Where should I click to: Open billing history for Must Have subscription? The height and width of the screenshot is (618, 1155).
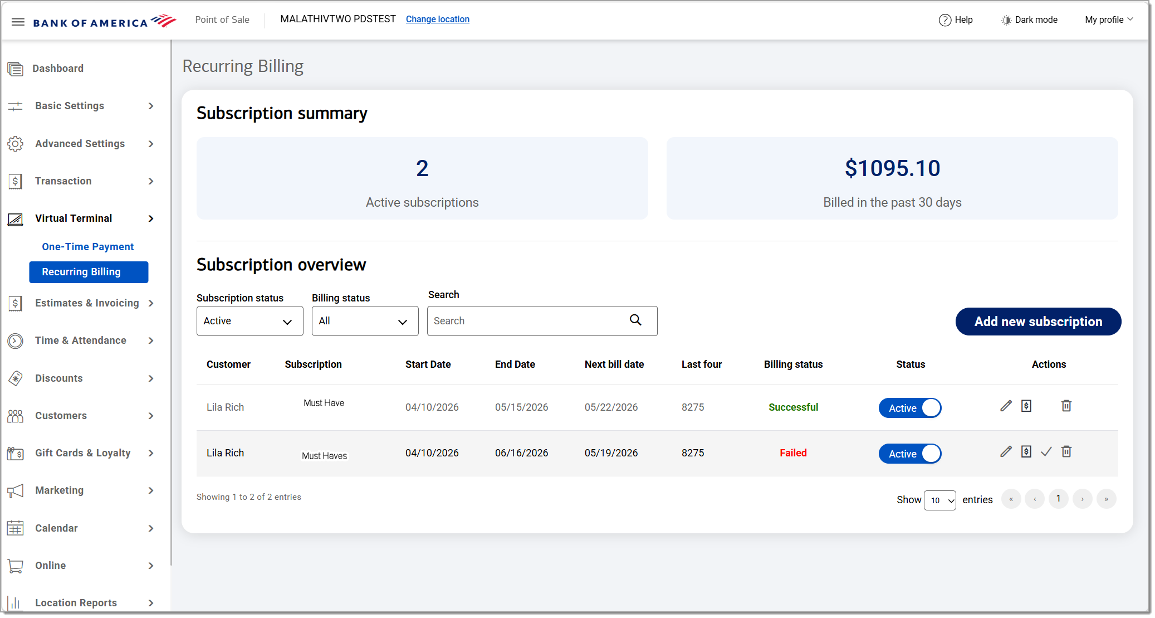pyautogui.click(x=1026, y=406)
